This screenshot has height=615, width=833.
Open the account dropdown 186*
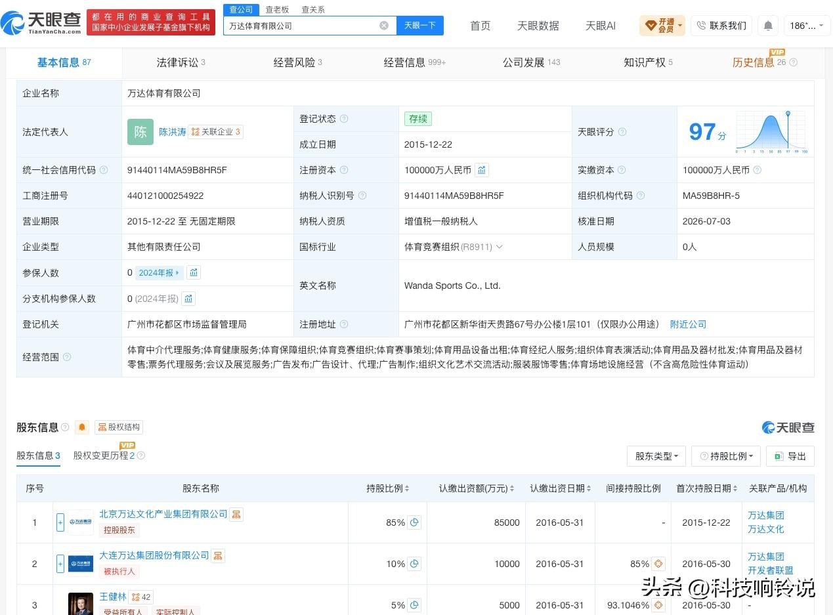(805, 26)
